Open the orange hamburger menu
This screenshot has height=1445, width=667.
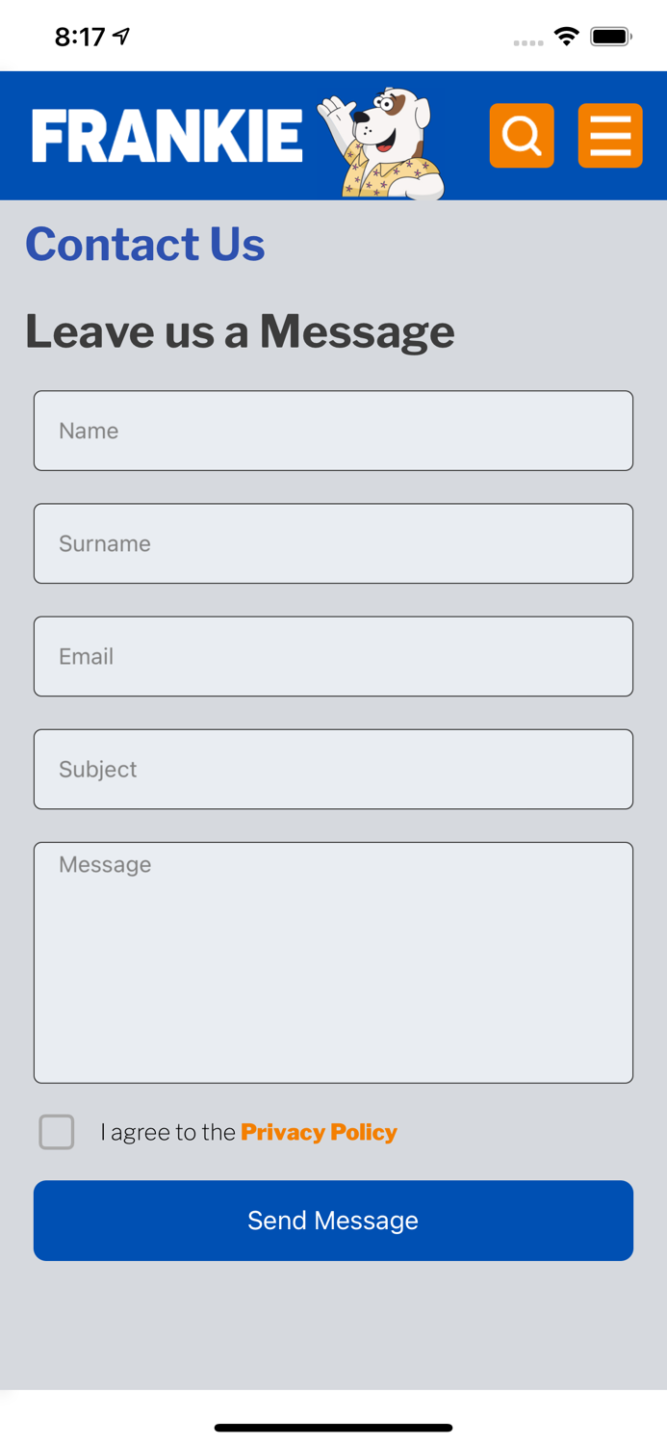(610, 136)
